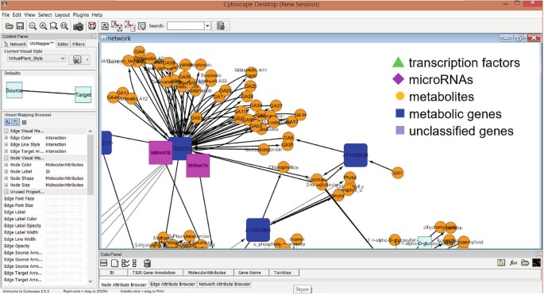Click the camera export image icon
This screenshot has width=544, height=294.
(78, 26)
